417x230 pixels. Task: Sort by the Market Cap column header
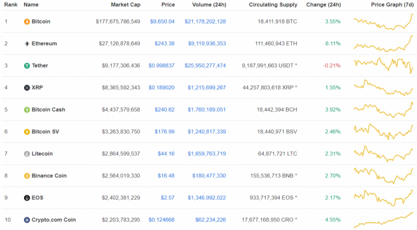click(125, 5)
